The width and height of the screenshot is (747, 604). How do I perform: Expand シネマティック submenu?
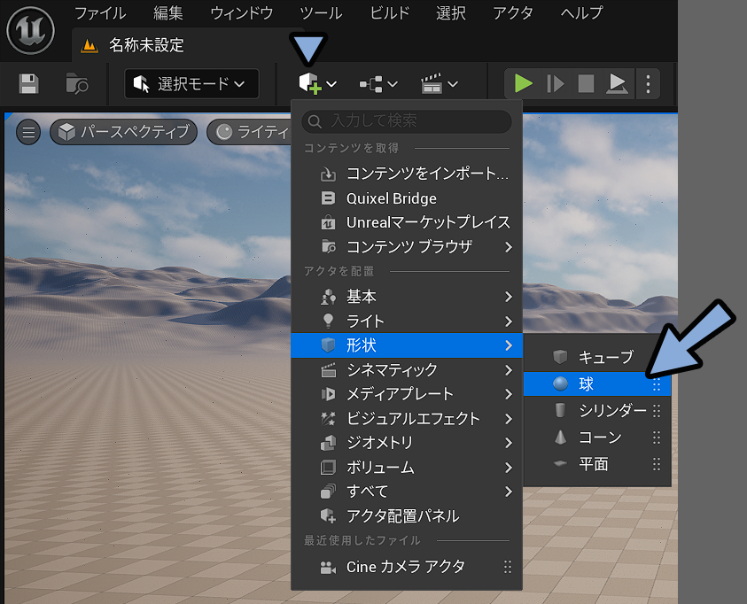pyautogui.click(x=407, y=370)
